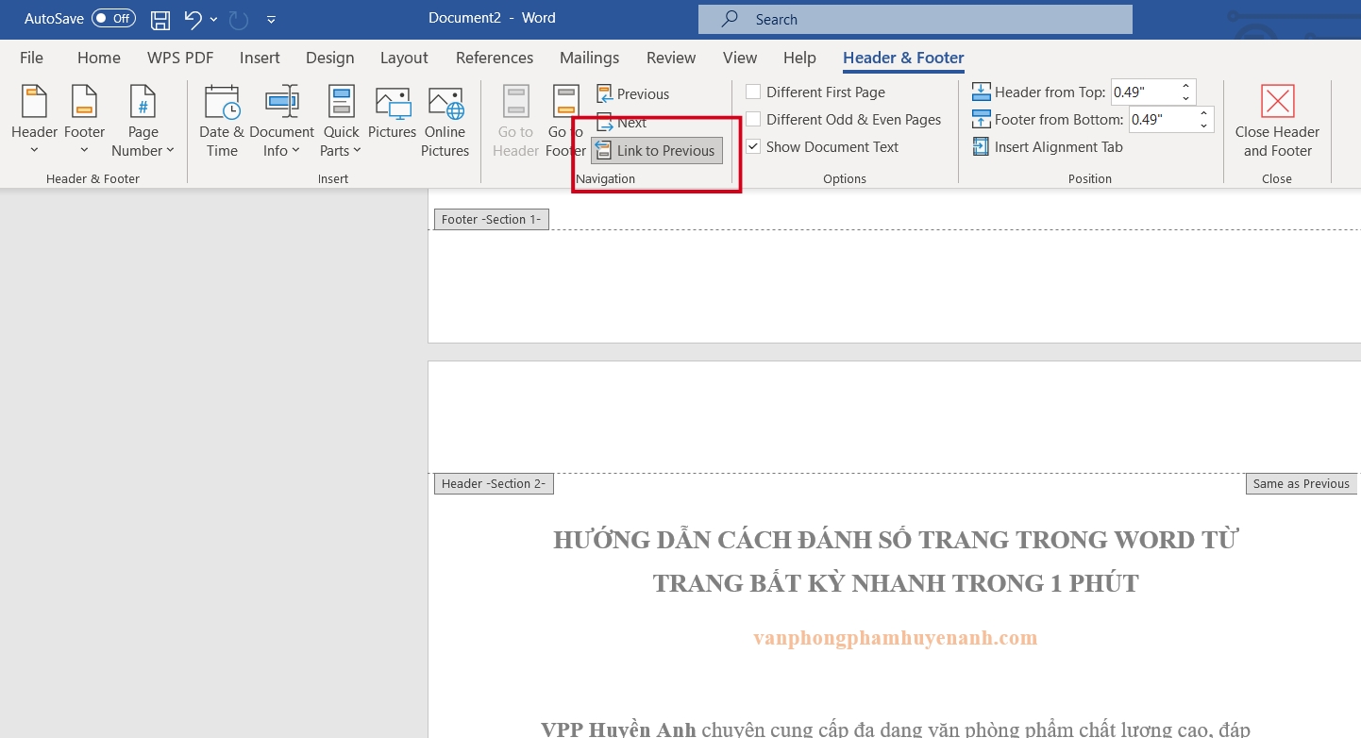Click the undo dropdown arrow
This screenshot has width=1361, height=738.
coord(214,19)
